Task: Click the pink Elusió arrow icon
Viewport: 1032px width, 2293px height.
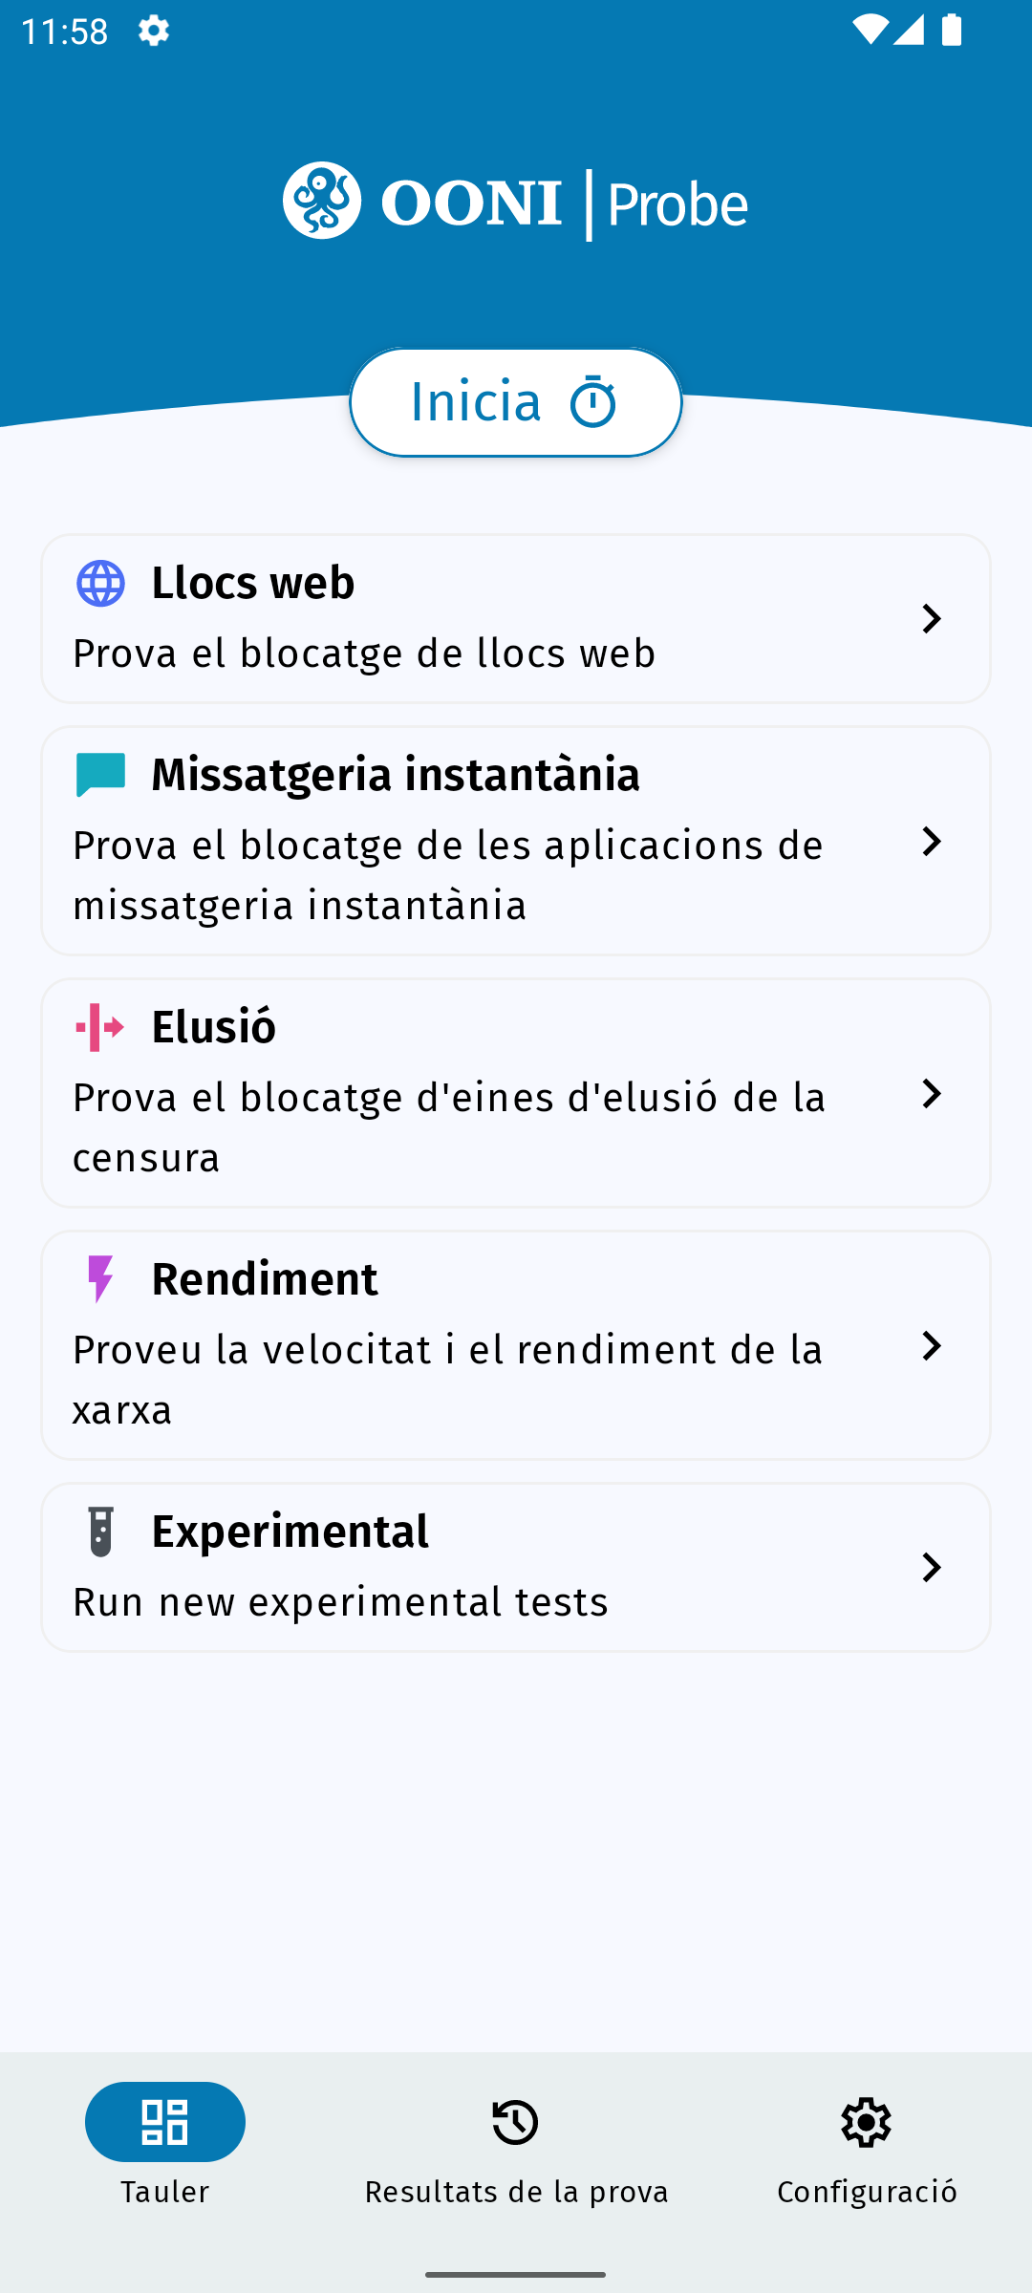Action: (100, 1027)
